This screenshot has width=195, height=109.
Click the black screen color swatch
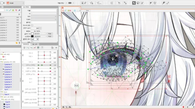coord(32,36)
